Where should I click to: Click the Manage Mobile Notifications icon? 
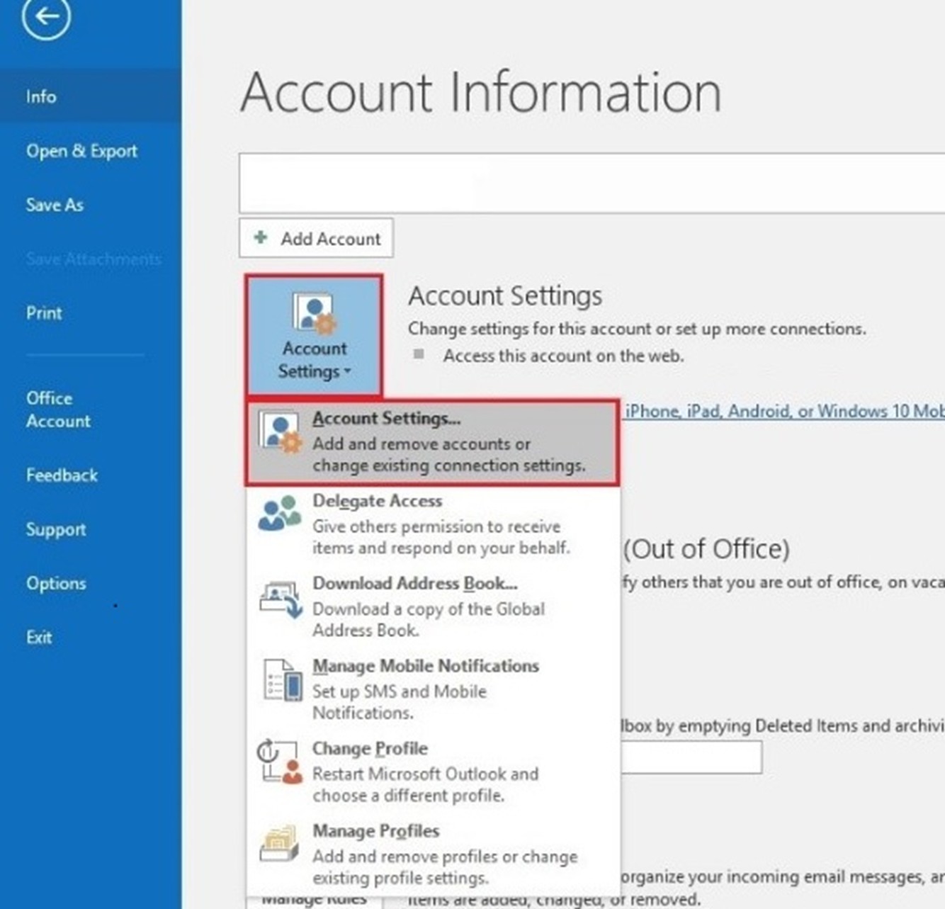click(x=283, y=680)
